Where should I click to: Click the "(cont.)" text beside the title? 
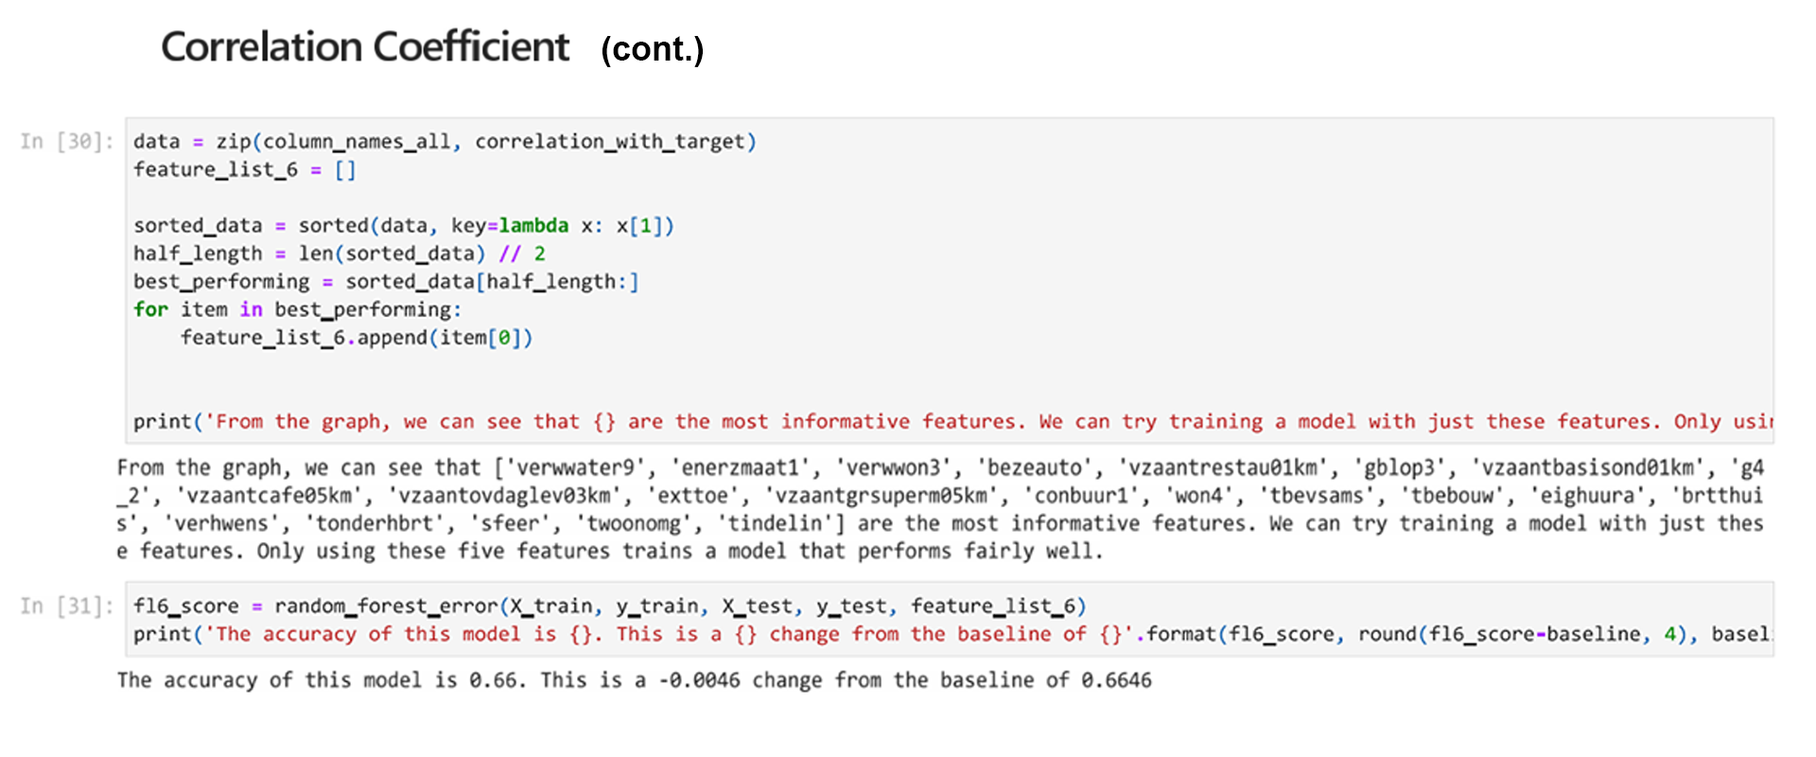pos(652,49)
